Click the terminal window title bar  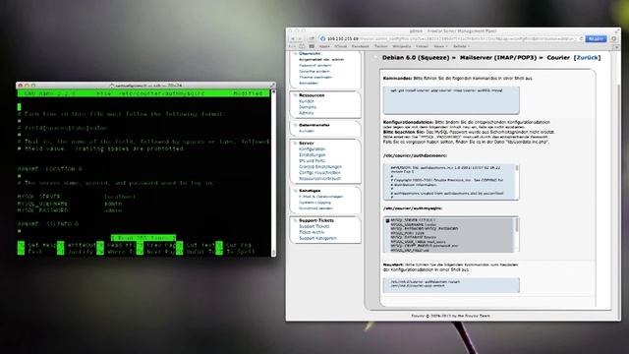[x=146, y=86]
